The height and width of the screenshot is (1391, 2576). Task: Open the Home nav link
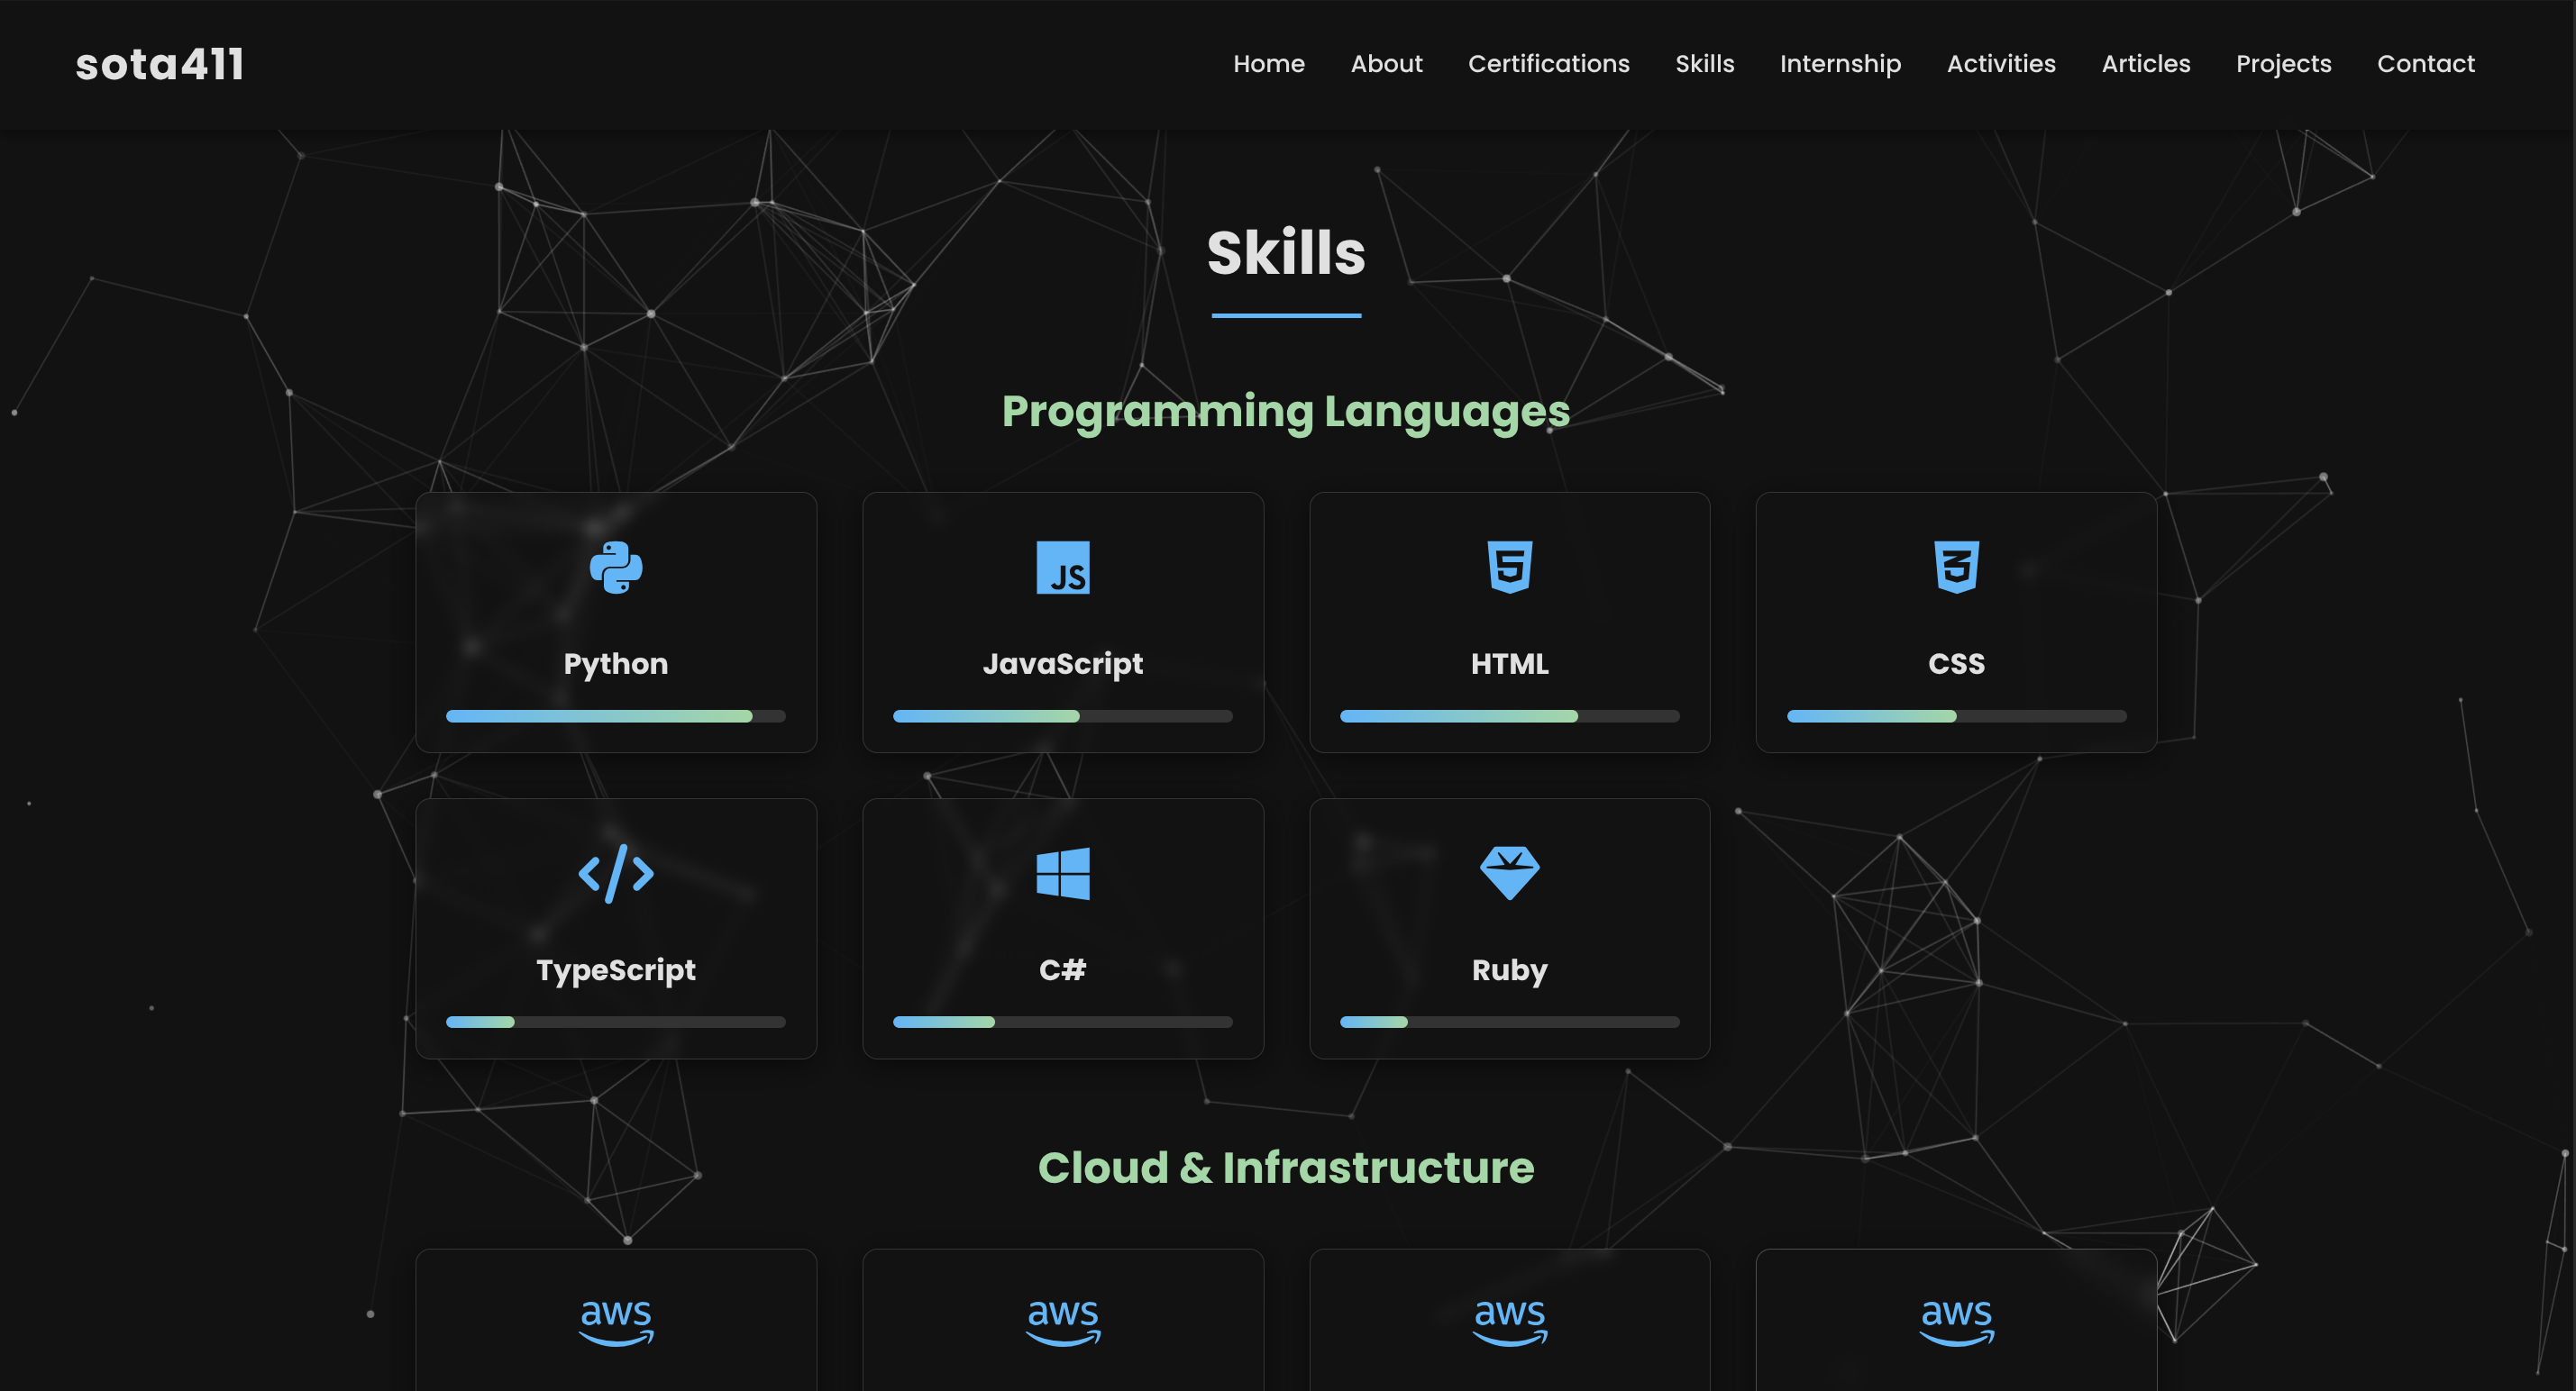[1268, 64]
